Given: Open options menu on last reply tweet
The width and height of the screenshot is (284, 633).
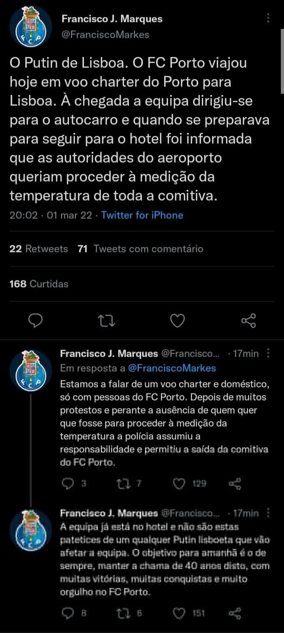Looking at the screenshot, I should point(268,513).
